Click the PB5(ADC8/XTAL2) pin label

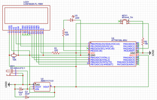coord(100,60)
